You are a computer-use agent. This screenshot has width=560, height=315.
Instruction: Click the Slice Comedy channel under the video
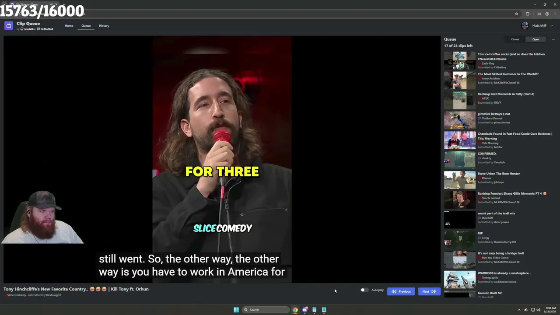pyautogui.click(x=17, y=295)
